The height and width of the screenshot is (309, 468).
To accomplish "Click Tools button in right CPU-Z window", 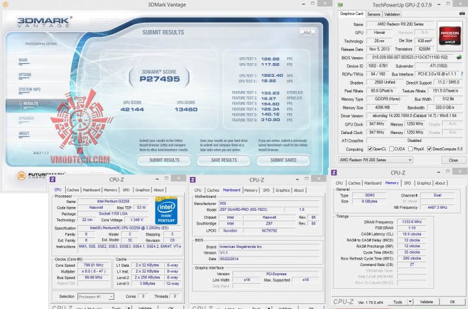I will coord(398,302).
